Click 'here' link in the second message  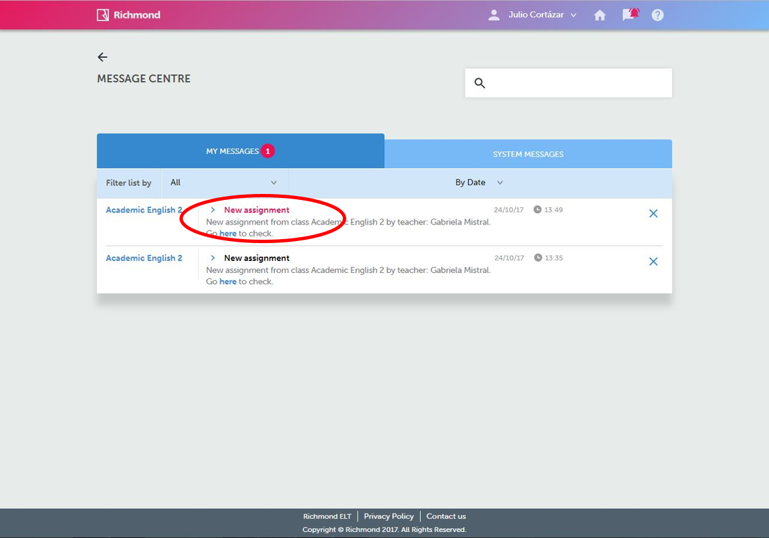pos(228,282)
